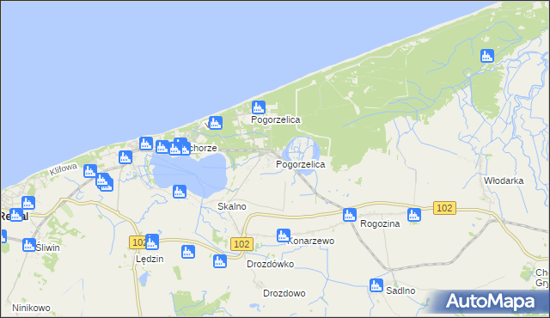
Task: Select the Włodarka village label
Action: (504, 180)
